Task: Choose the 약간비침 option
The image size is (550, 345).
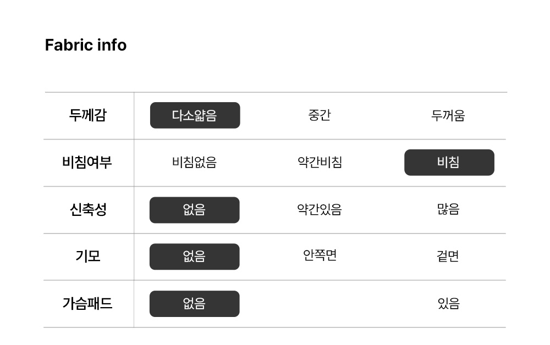Action: coord(320,163)
